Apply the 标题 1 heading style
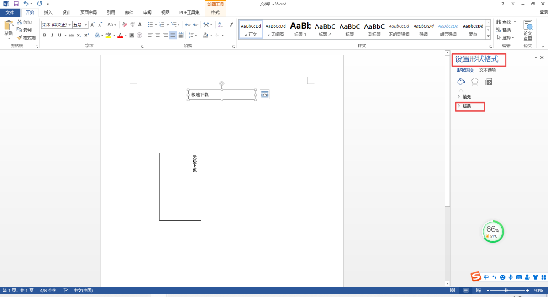Image resolution: width=548 pixels, height=297 pixels. pyautogui.click(x=300, y=29)
